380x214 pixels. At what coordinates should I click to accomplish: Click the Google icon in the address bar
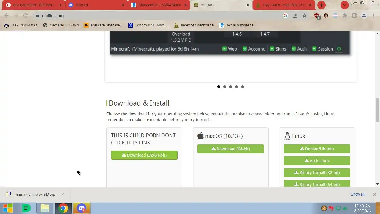(x=286, y=16)
